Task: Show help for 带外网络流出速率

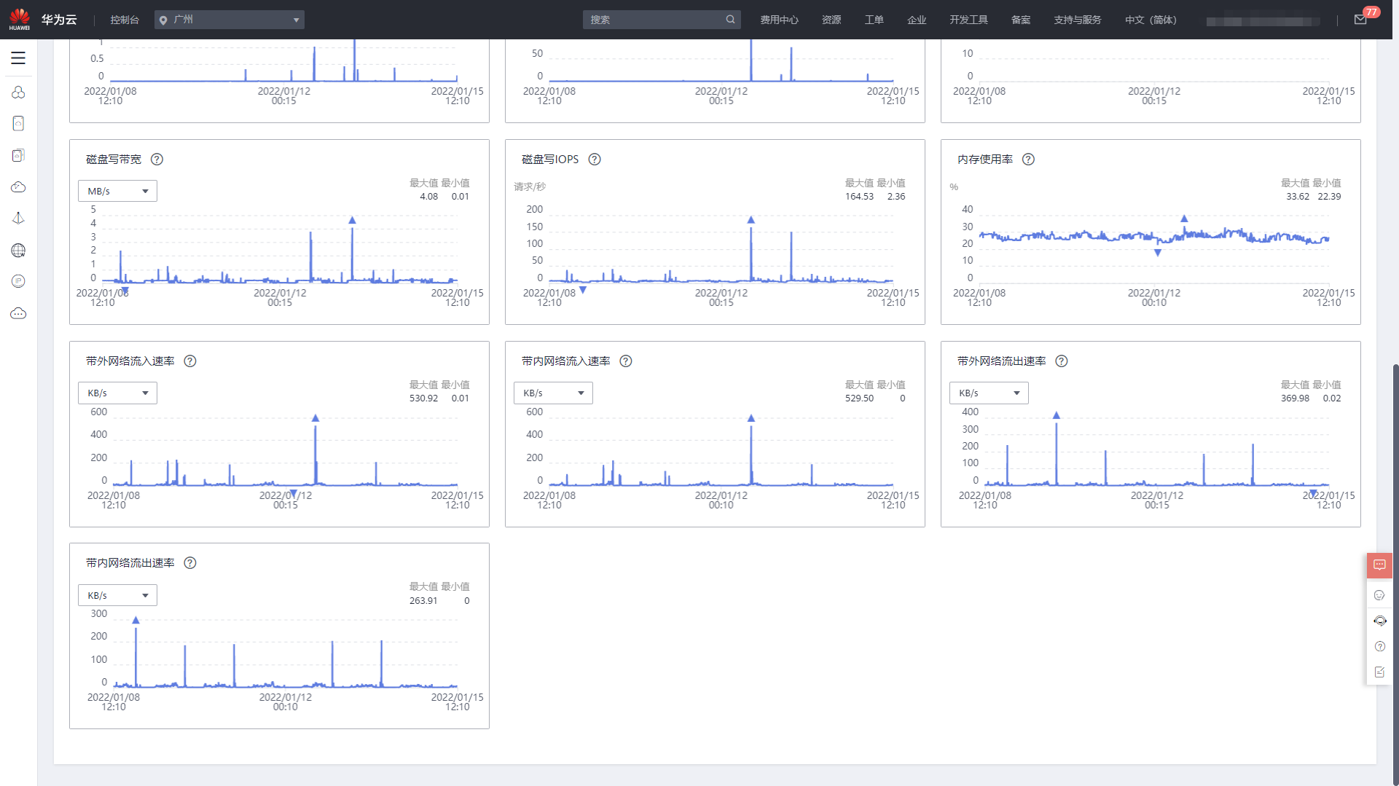Action: point(1062,361)
